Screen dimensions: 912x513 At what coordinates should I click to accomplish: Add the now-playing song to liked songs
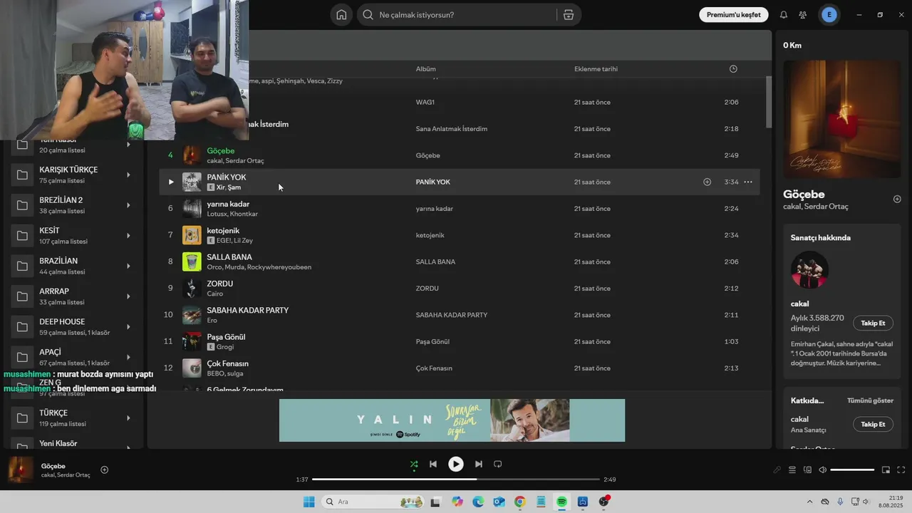click(x=105, y=470)
